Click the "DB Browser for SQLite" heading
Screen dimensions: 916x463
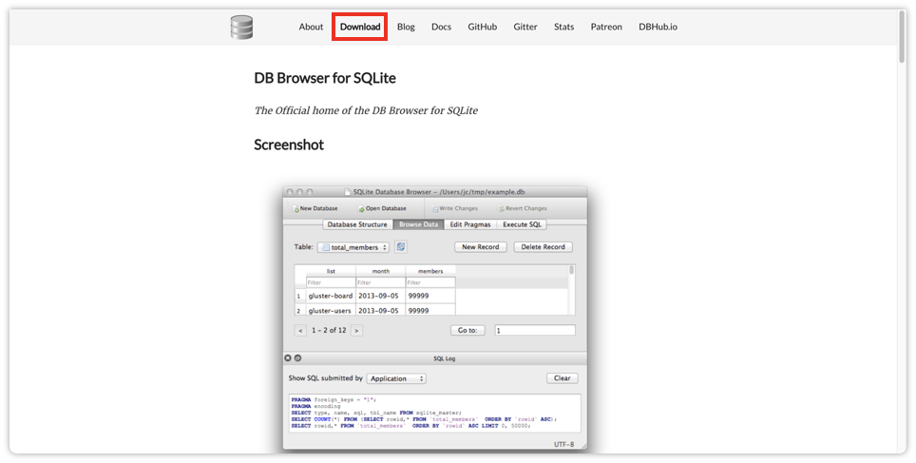[x=325, y=78]
